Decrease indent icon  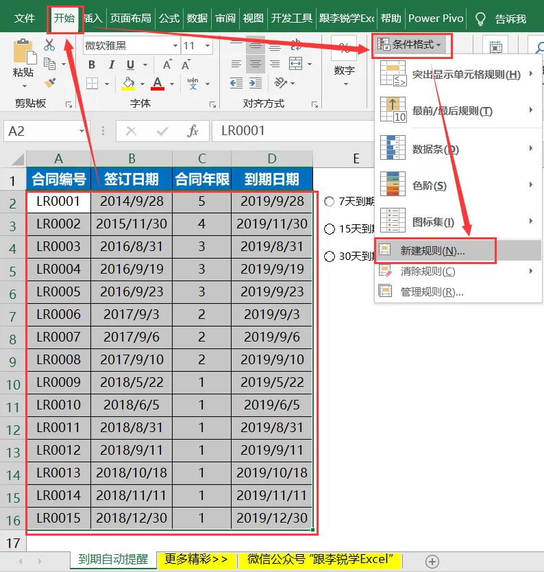pos(236,83)
